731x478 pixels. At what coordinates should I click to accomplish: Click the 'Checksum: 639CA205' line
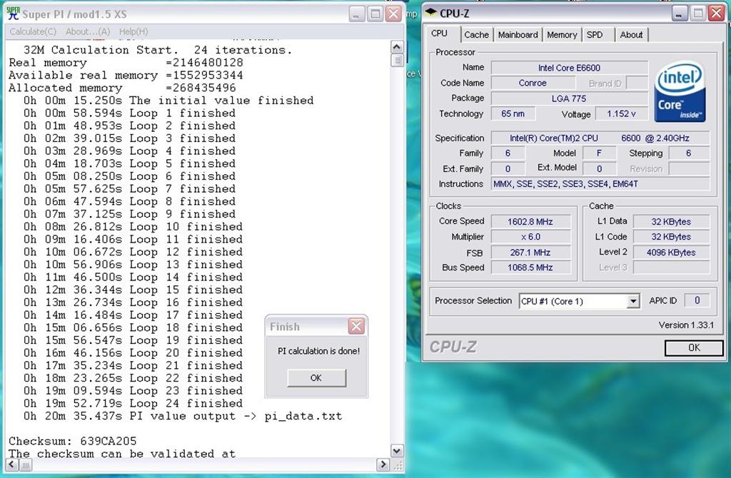(x=73, y=441)
